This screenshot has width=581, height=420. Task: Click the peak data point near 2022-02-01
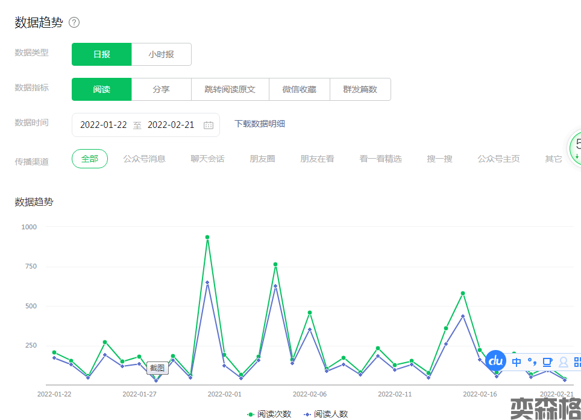(x=207, y=237)
